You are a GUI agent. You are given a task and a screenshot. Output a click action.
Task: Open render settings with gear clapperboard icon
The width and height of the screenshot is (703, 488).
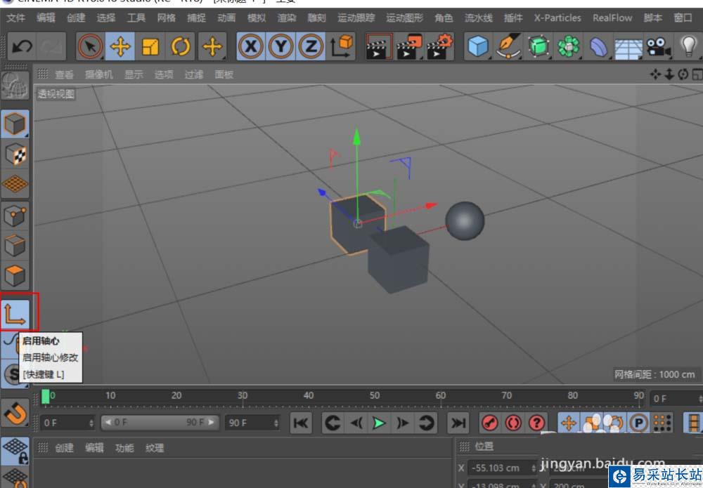point(440,47)
